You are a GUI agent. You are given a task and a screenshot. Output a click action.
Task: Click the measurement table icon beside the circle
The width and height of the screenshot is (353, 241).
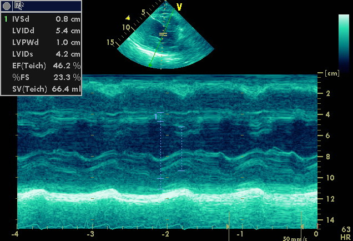coord(19,6)
